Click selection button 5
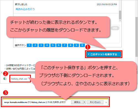Image resolution: width=138 pixels, height=109 pixels. (x=53, y=45)
